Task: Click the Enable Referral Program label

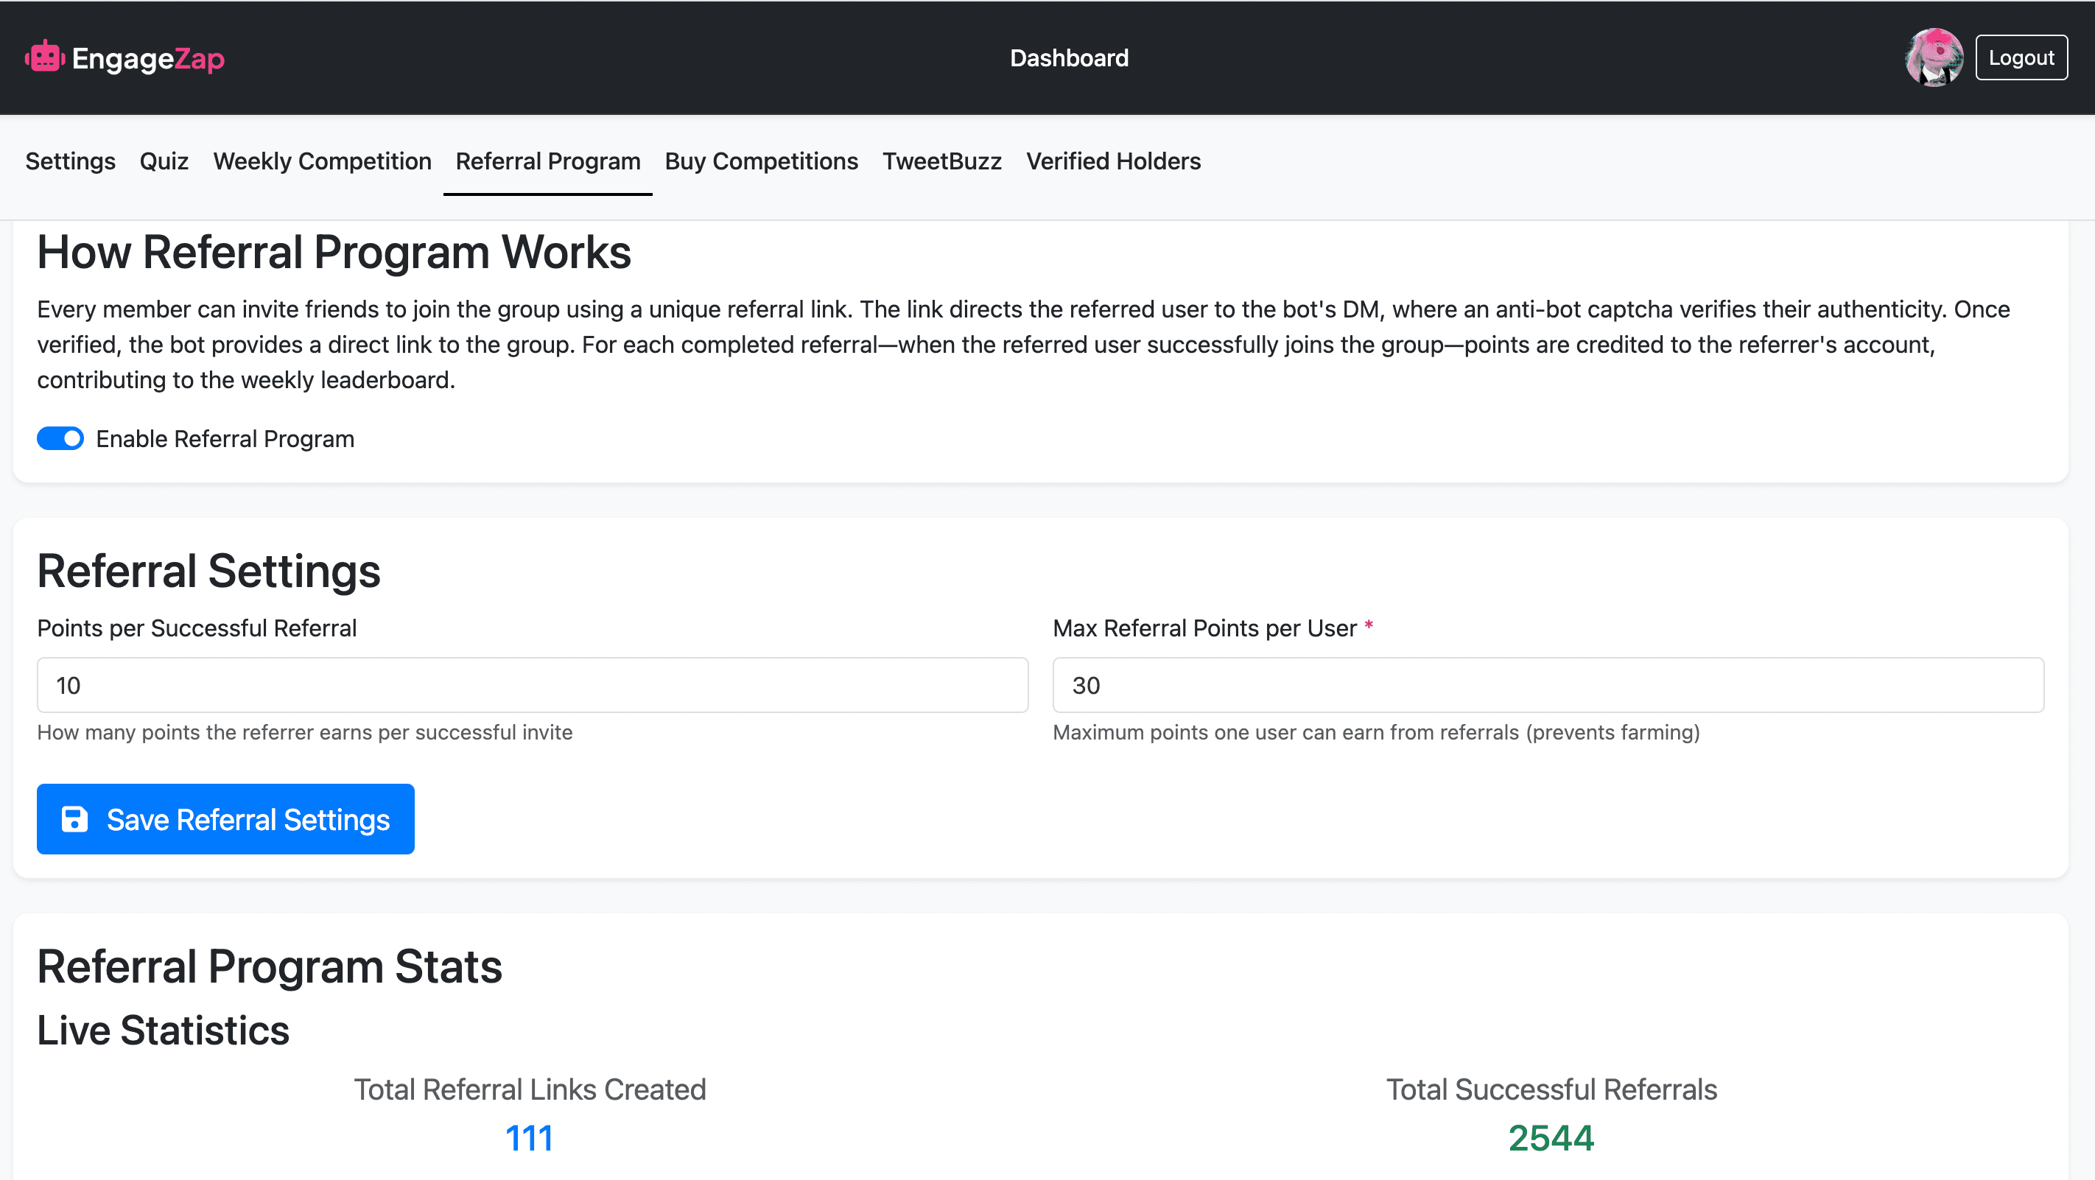Action: pyautogui.click(x=225, y=438)
